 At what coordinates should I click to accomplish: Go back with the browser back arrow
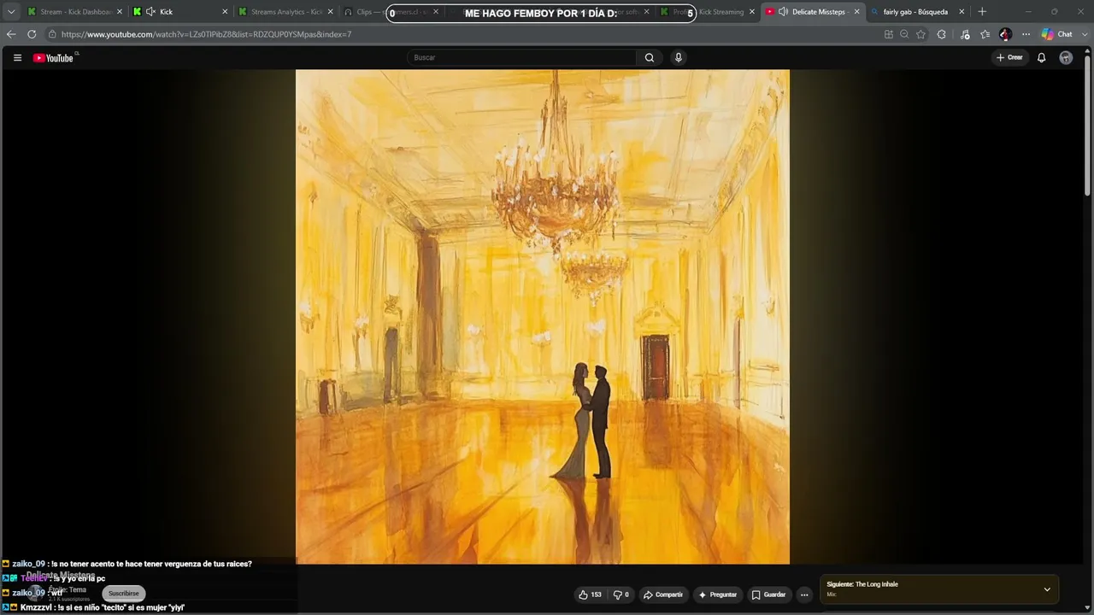coord(11,34)
